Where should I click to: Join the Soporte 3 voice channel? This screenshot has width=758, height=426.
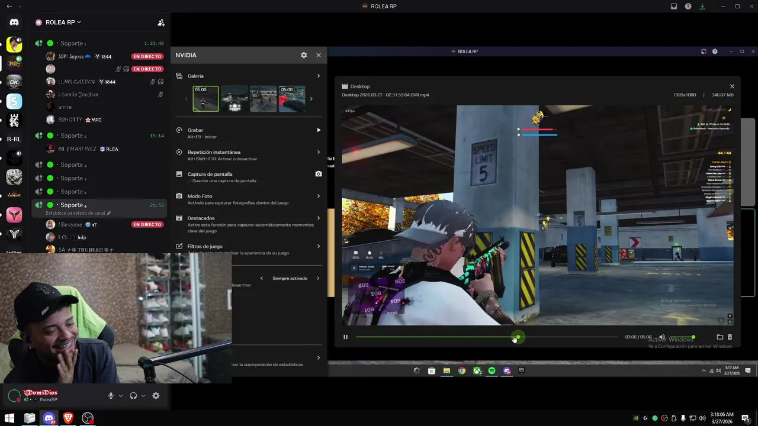click(x=99, y=164)
